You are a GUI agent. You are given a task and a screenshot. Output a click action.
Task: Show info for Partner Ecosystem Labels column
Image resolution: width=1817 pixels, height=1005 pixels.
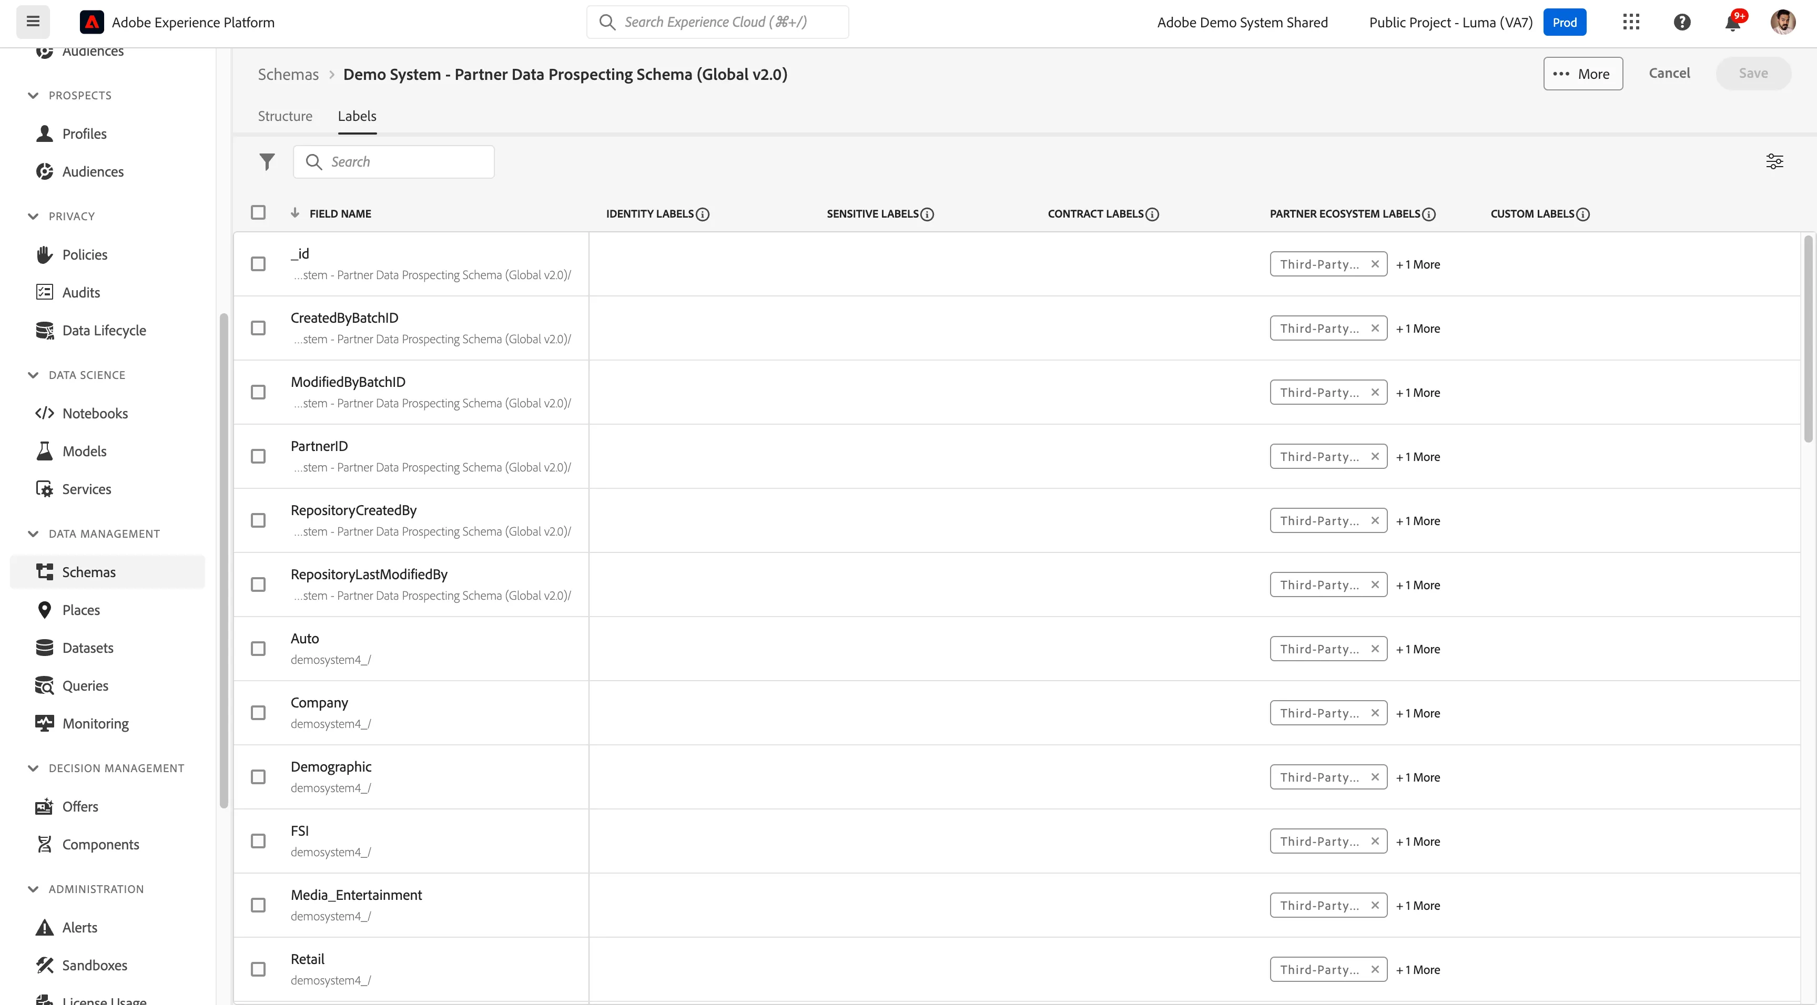1429,214
